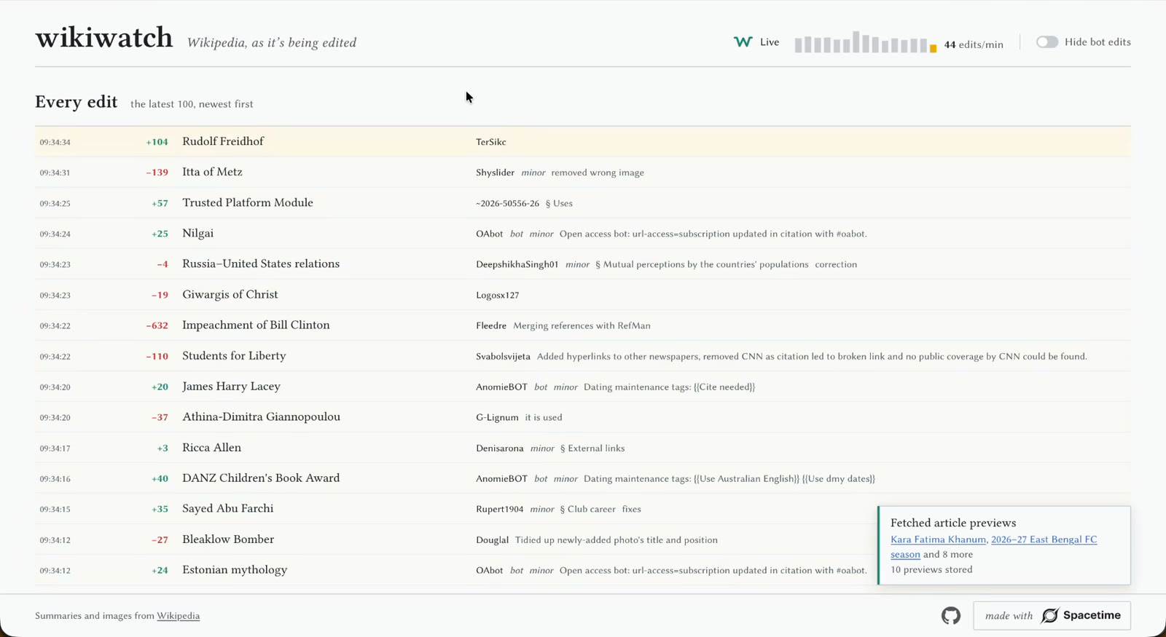Click the username Fleedre
1166x637 pixels.
click(490, 325)
